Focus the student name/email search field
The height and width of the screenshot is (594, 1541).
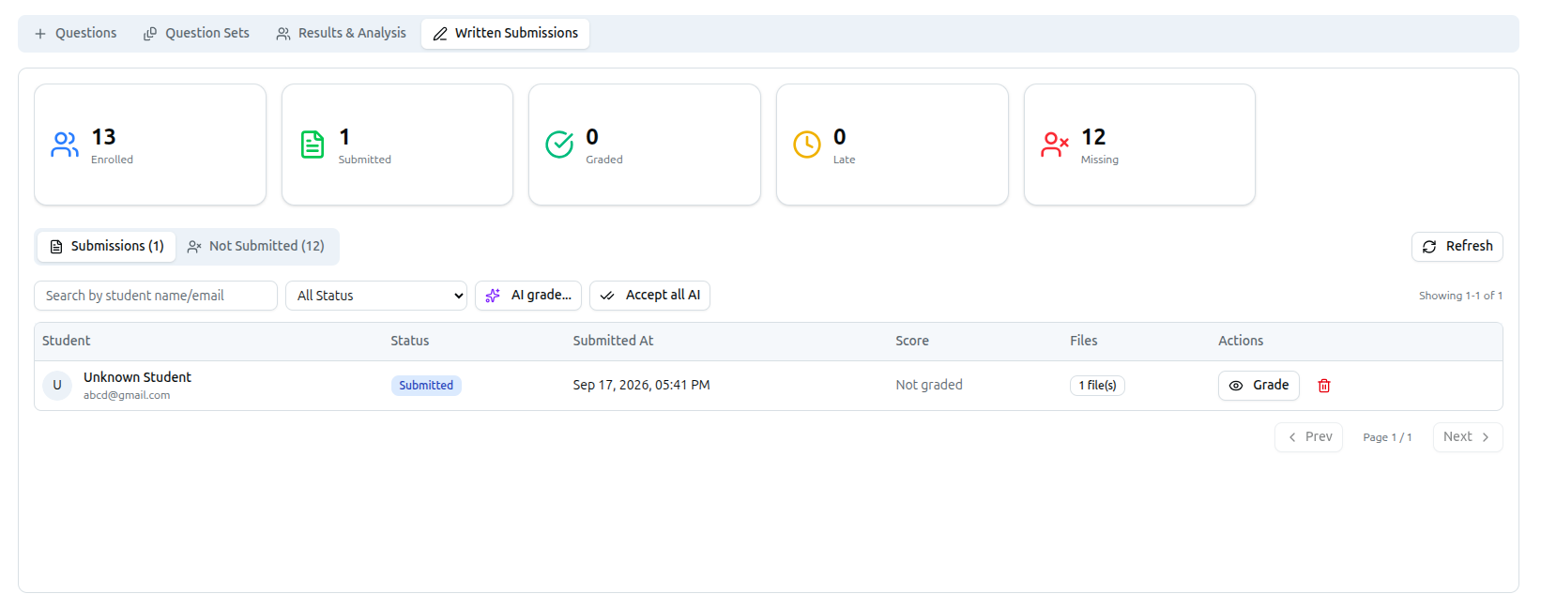(x=156, y=296)
